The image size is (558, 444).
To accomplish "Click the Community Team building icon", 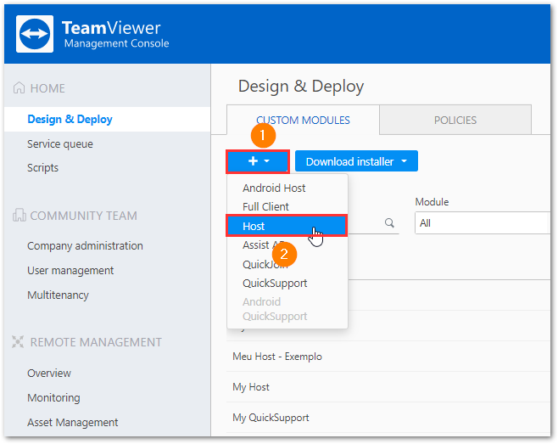I will point(19,216).
